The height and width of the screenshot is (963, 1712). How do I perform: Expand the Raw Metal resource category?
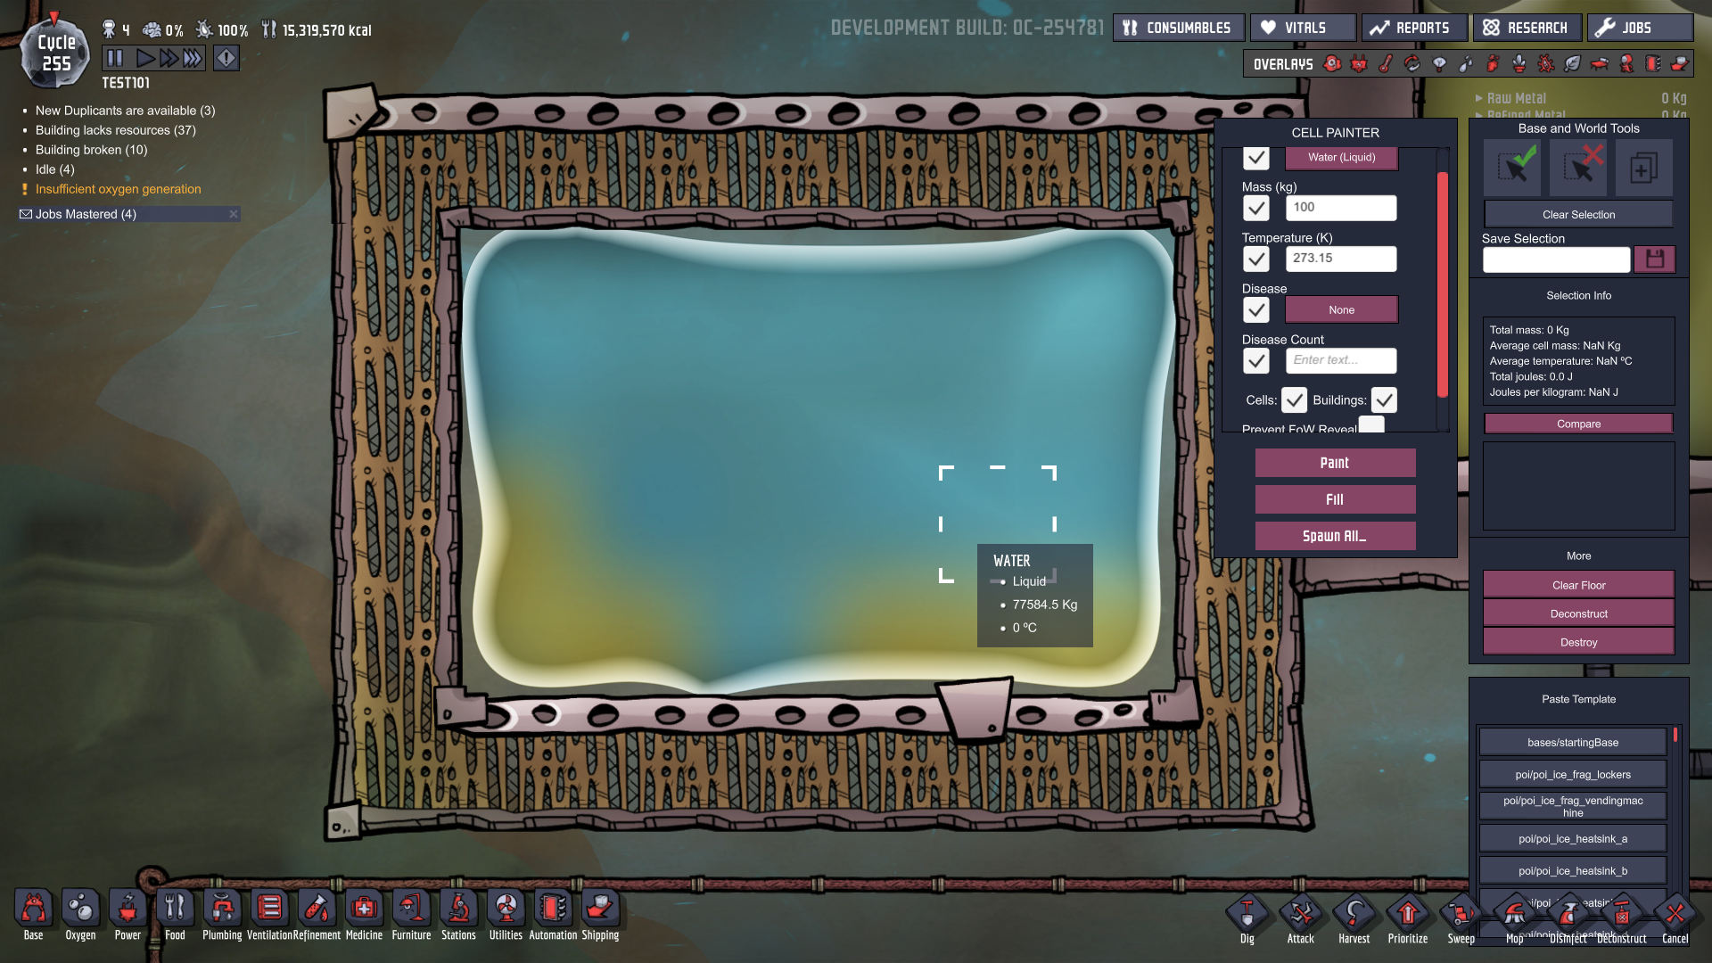click(x=1516, y=98)
